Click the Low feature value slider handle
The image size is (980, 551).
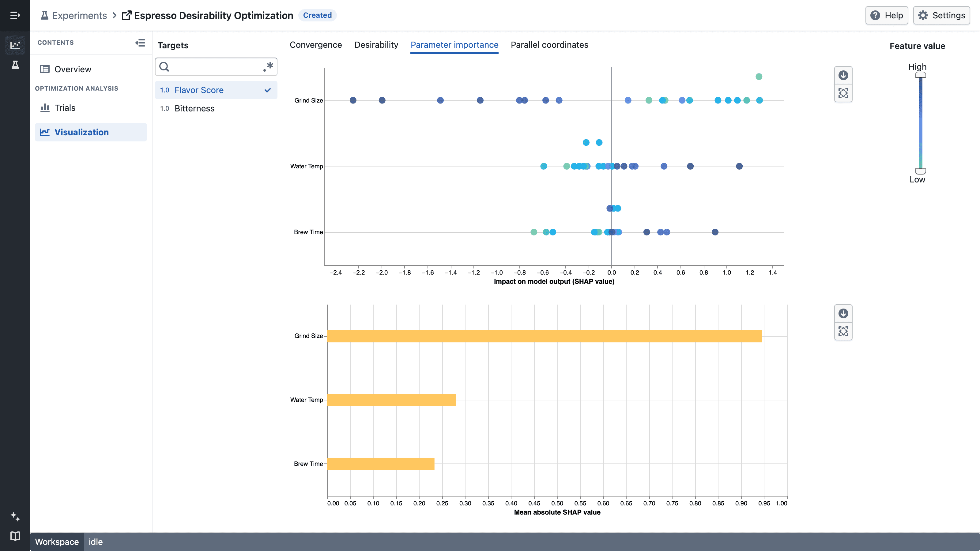coord(920,171)
